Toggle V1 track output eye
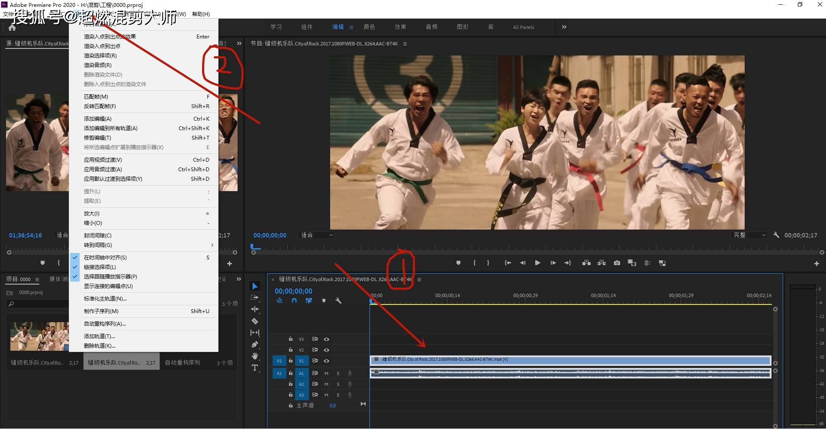 [327, 361]
